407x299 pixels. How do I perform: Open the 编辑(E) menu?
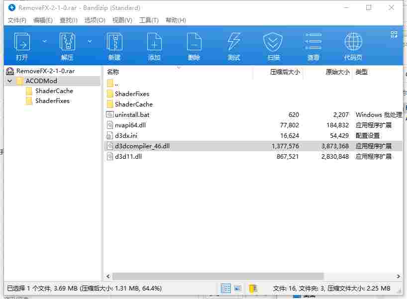pyautogui.click(x=43, y=20)
